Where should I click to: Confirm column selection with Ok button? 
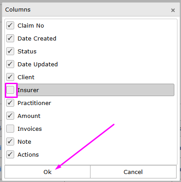click(47, 172)
